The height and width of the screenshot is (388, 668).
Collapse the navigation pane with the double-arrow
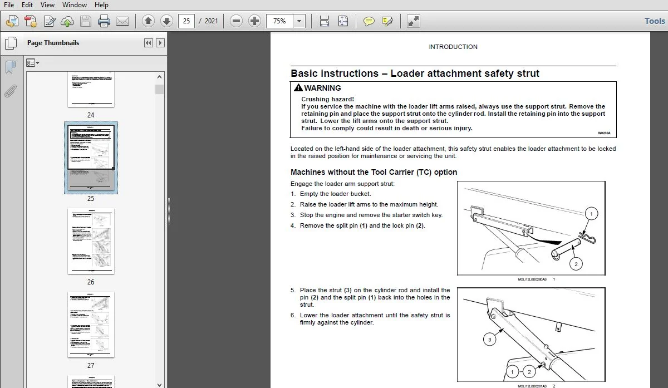click(149, 43)
